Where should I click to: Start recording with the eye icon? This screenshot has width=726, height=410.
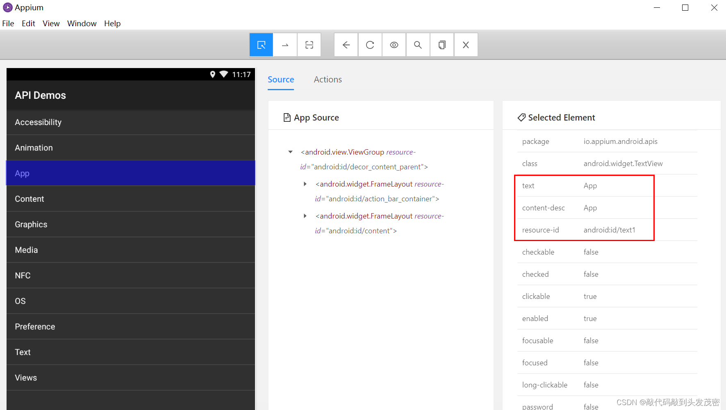pyautogui.click(x=394, y=45)
